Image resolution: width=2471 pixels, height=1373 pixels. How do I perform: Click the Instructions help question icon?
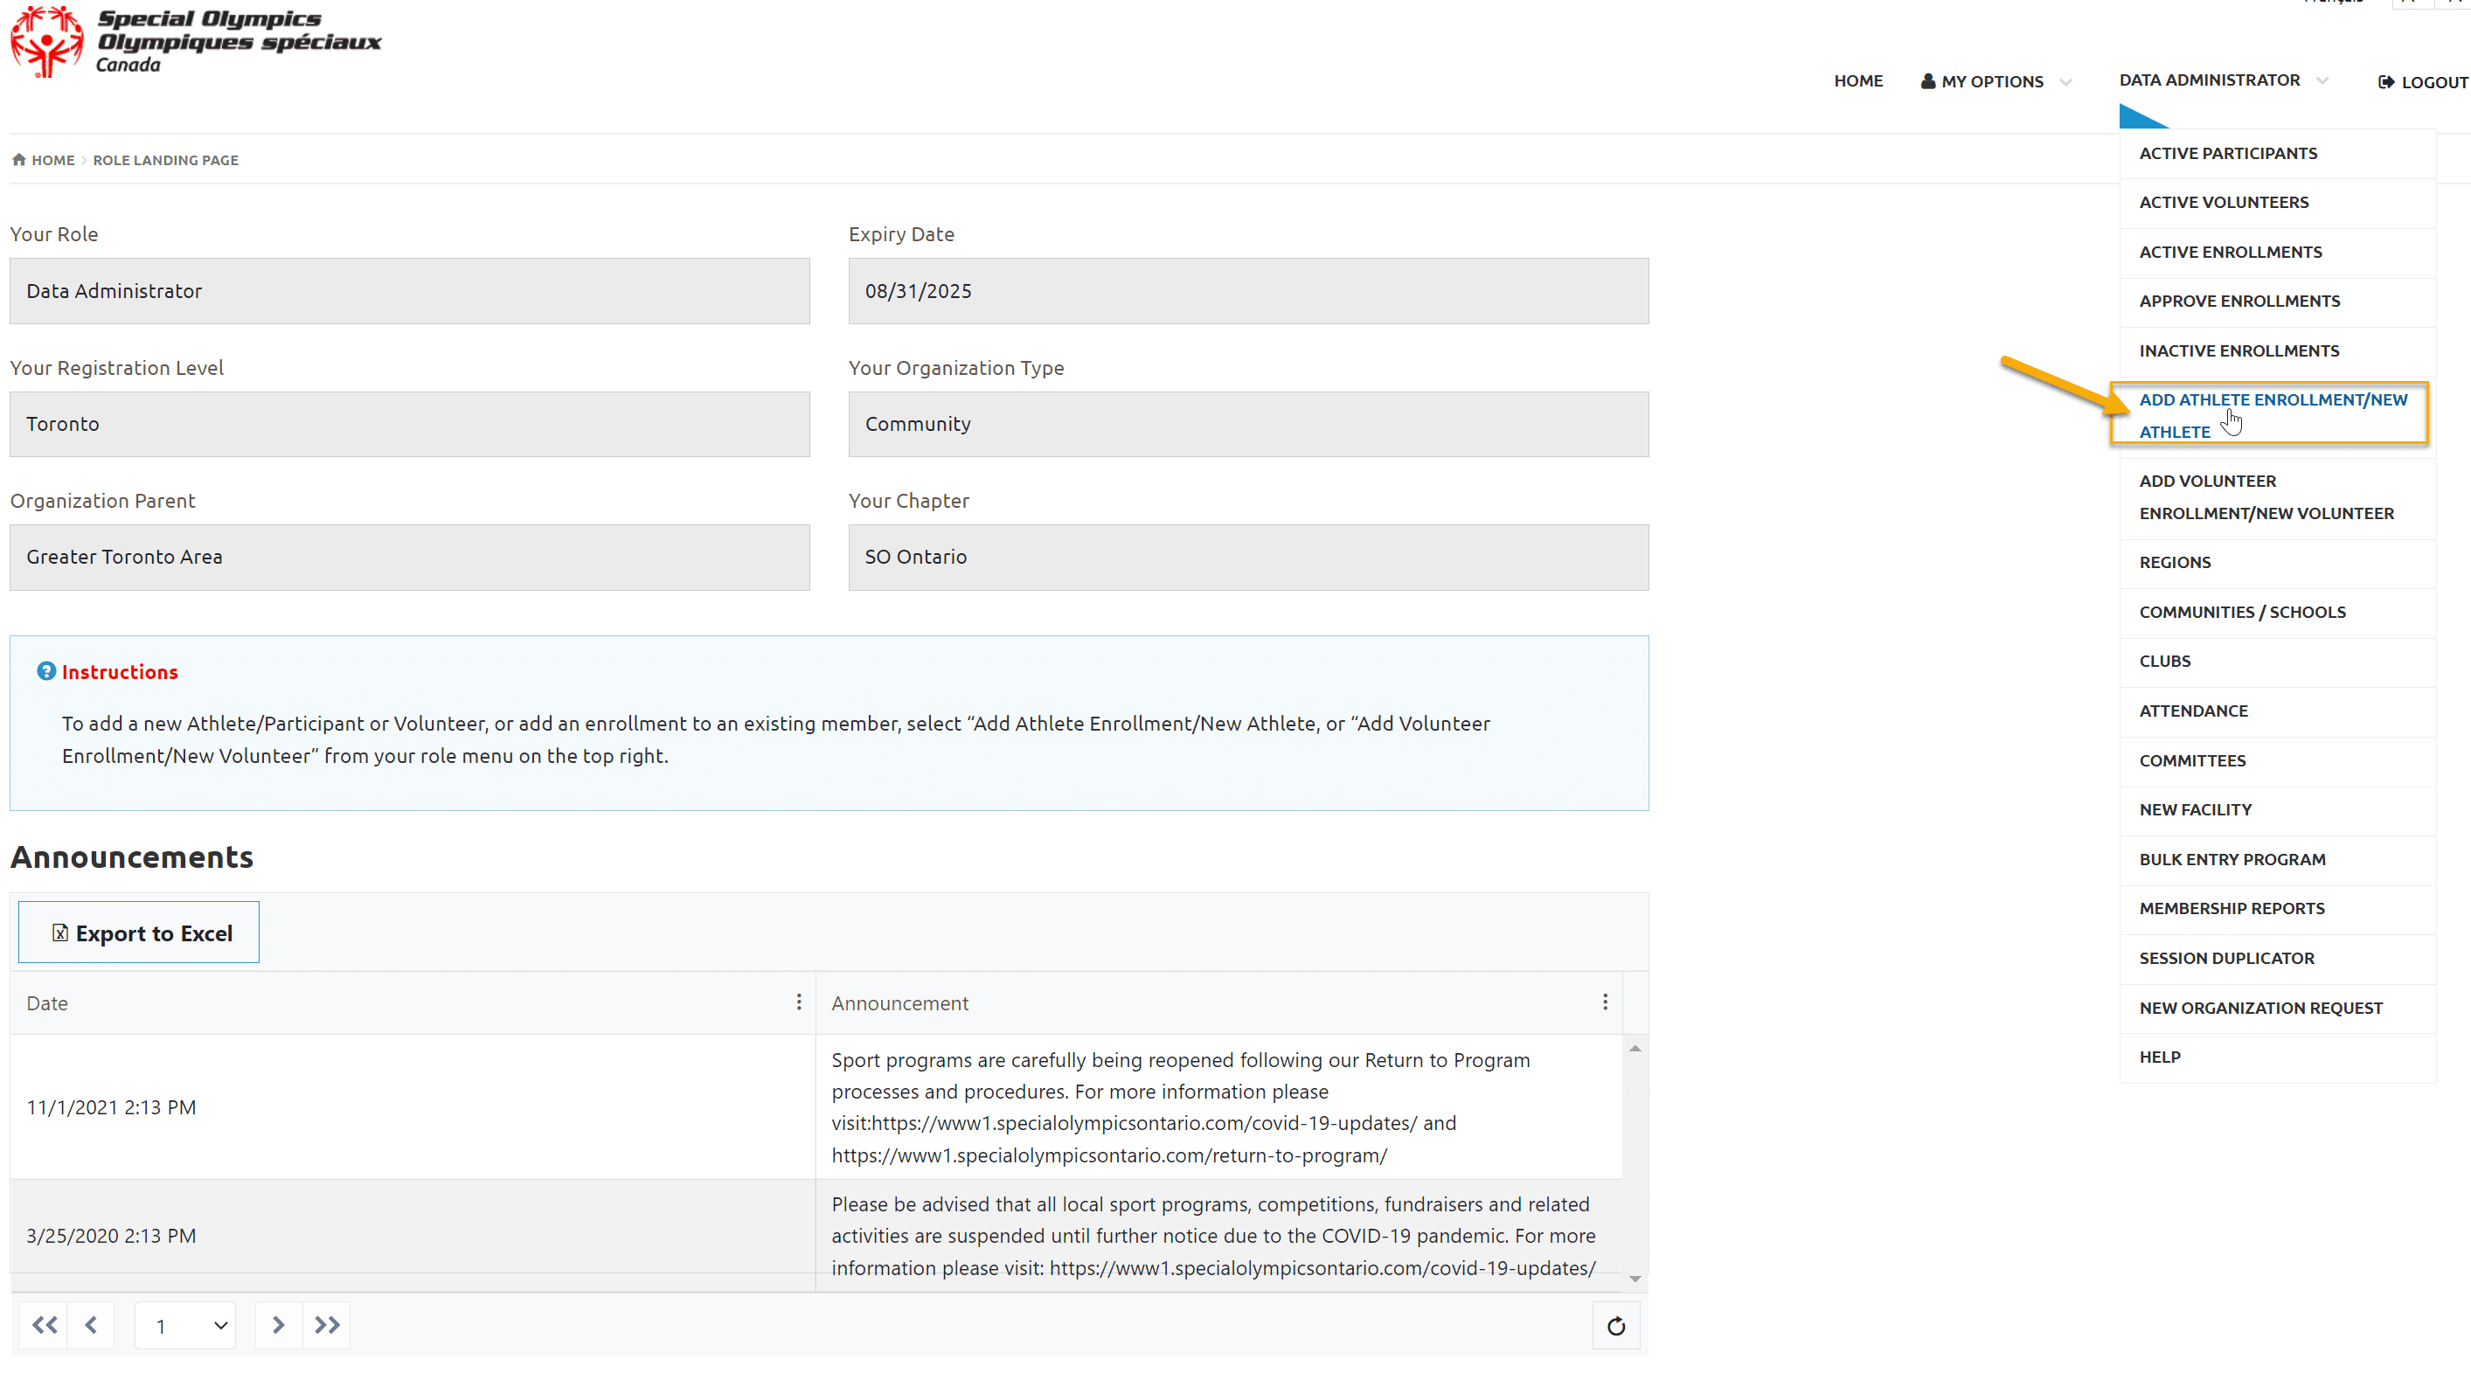[x=46, y=671]
